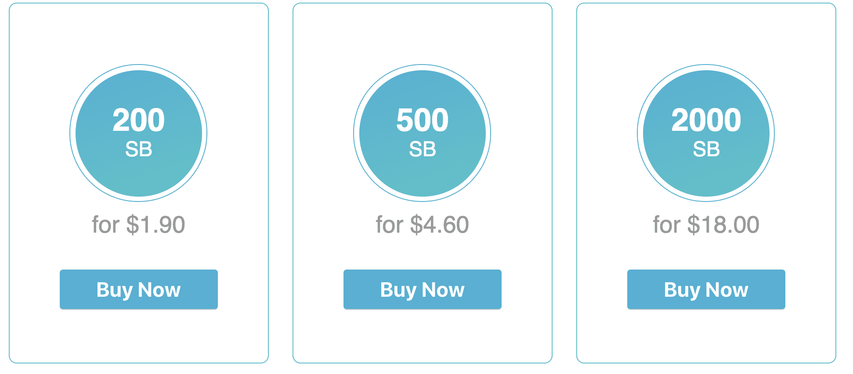The width and height of the screenshot is (853, 374).
Task: Select the 'for $4.60' price text
Action: pyautogui.click(x=422, y=225)
